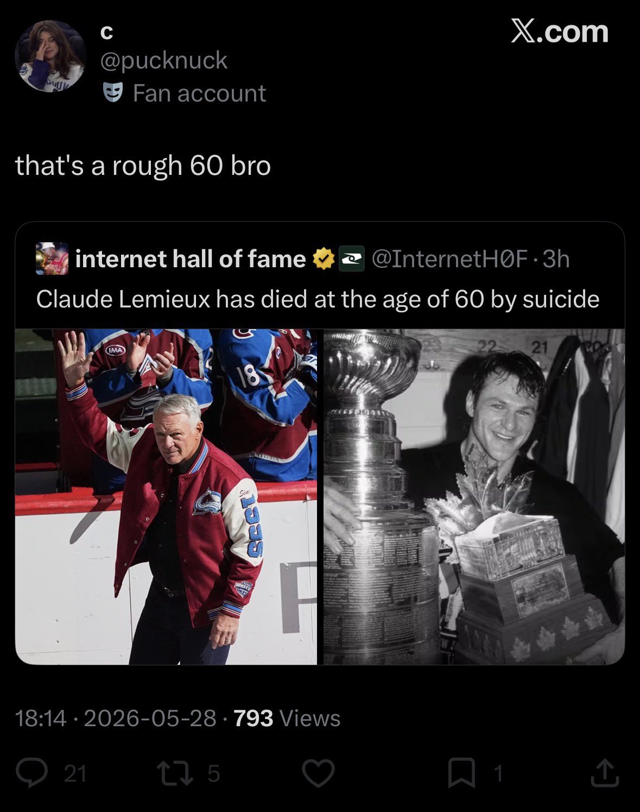Open internet hall of fame avatar
Image resolution: width=640 pixels, height=812 pixels.
point(52,259)
